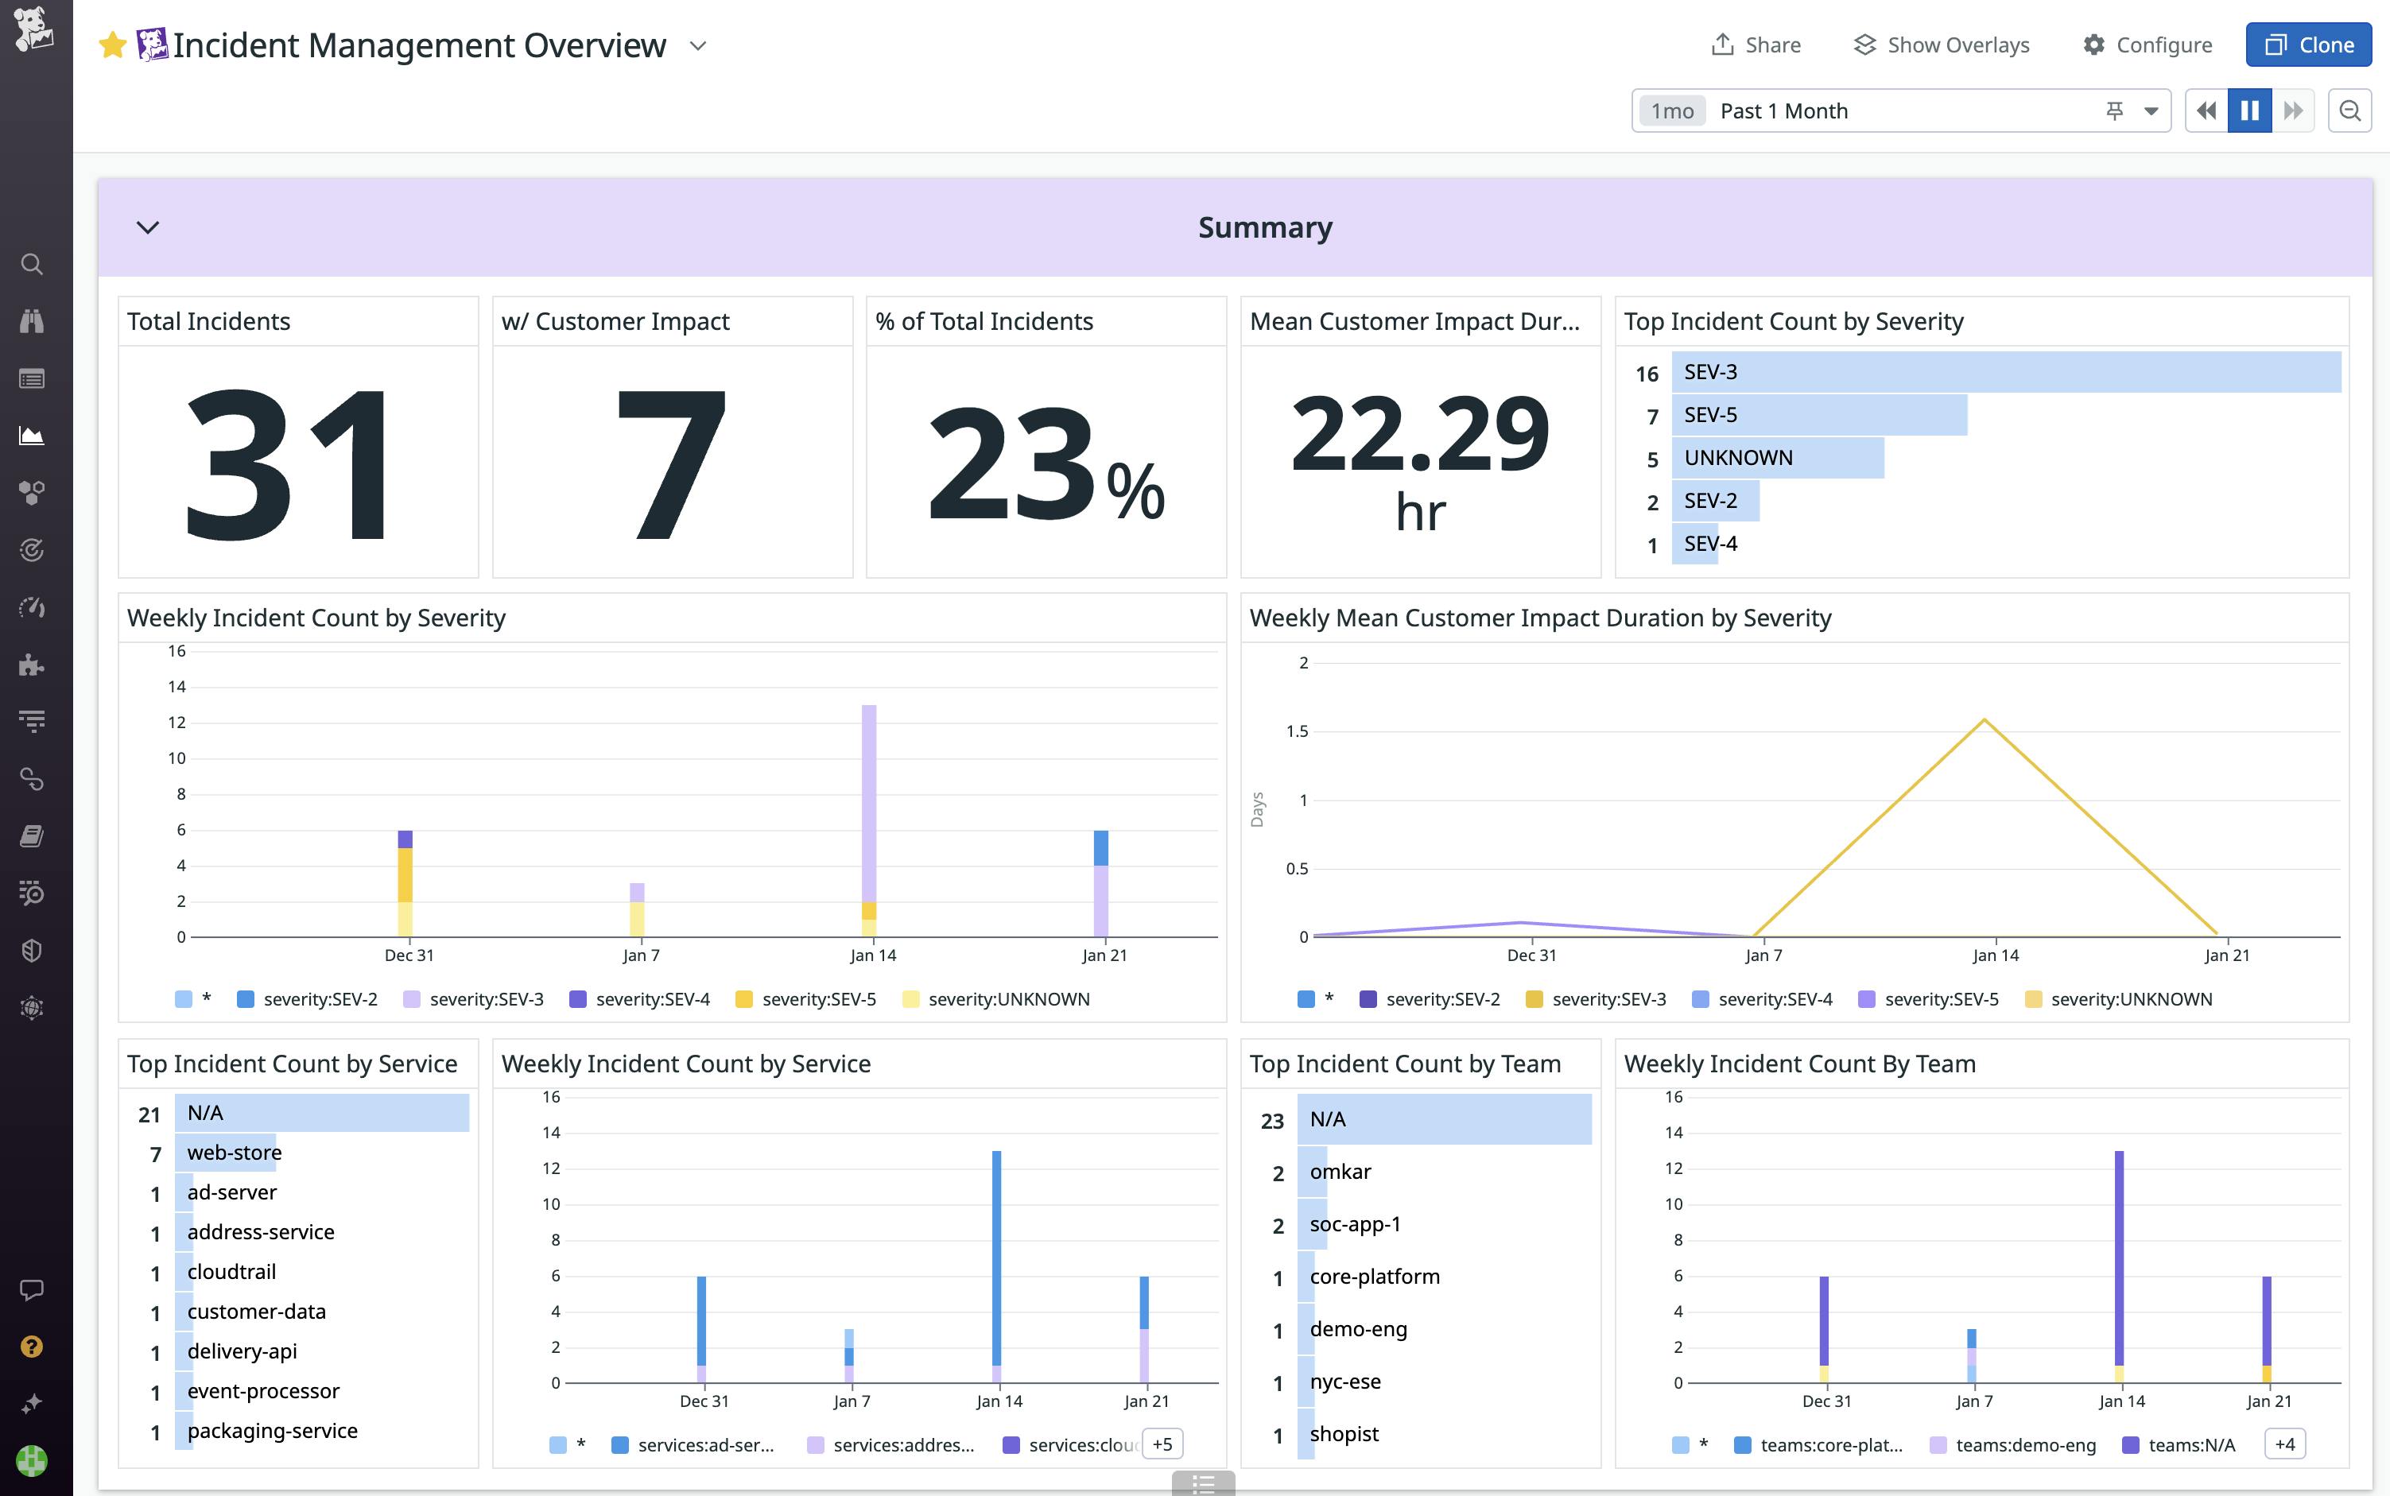Open the Configure options

tap(2147, 45)
